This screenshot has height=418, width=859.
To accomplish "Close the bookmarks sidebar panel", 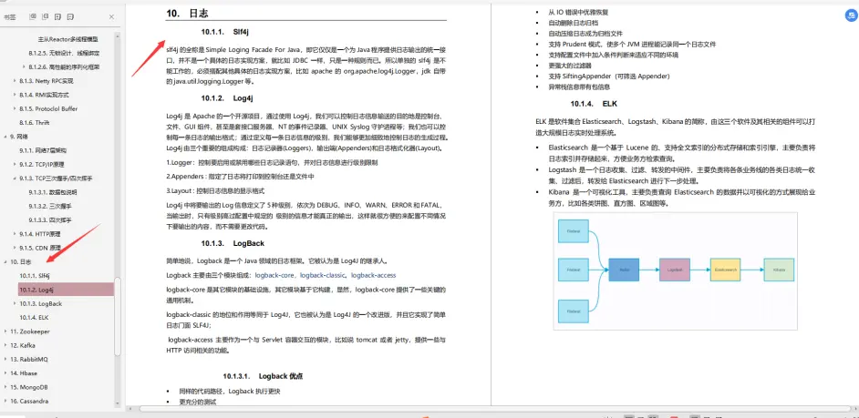I will tap(112, 17).
